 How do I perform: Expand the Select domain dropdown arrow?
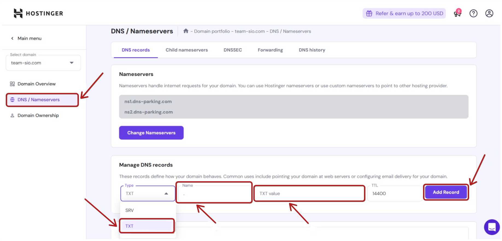coord(72,63)
